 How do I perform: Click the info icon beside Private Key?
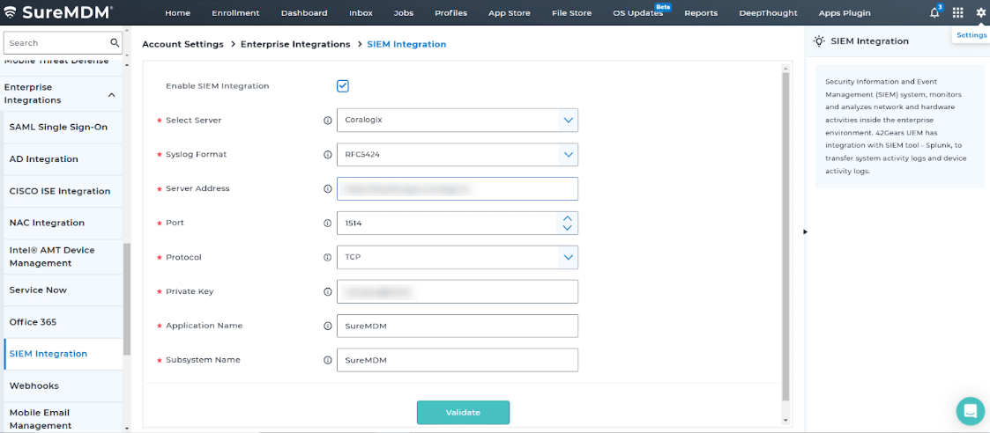[x=327, y=292]
